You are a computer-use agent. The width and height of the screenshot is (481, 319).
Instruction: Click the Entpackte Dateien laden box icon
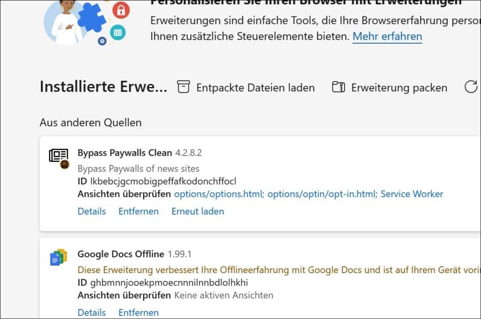tap(183, 87)
